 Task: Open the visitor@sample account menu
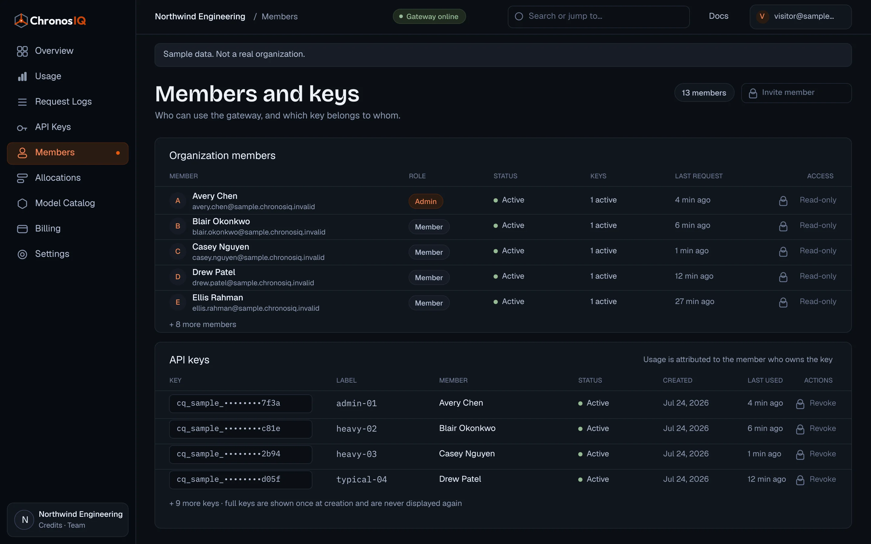pos(801,17)
